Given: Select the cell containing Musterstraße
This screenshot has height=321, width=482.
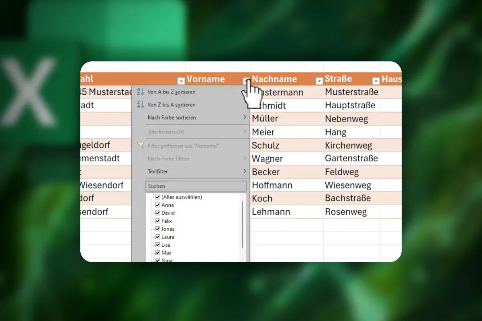Looking at the screenshot, I should pos(352,92).
